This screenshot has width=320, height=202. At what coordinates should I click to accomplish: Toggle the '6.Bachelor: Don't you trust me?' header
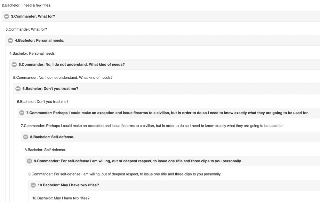(x=166, y=89)
